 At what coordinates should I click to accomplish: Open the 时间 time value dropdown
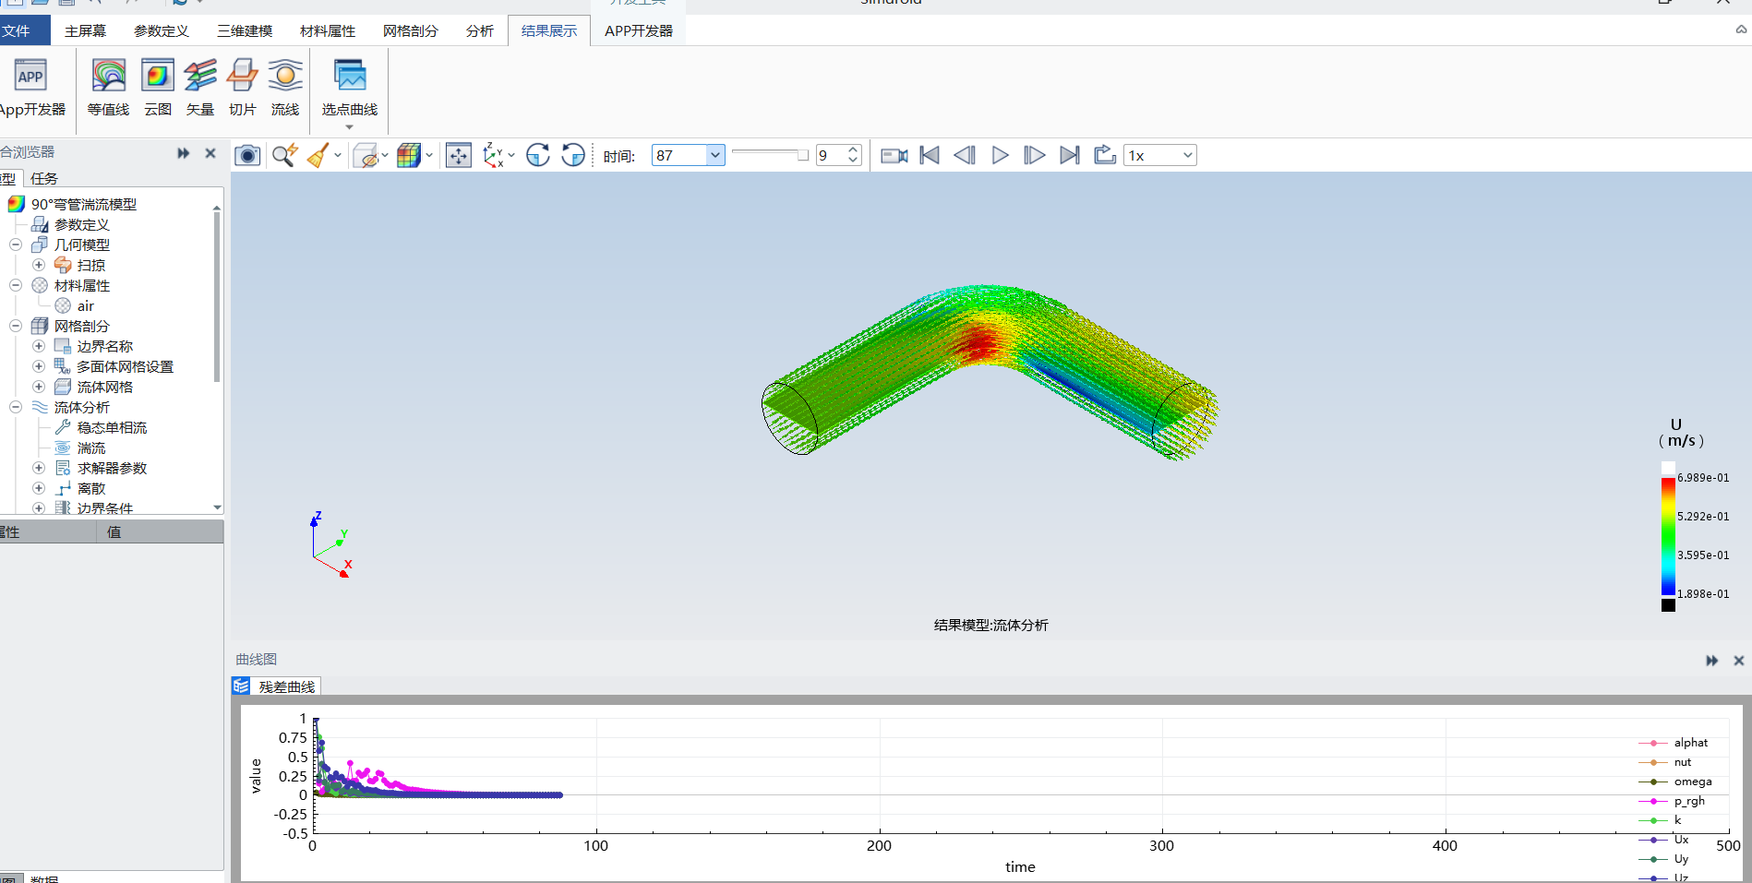[714, 155]
